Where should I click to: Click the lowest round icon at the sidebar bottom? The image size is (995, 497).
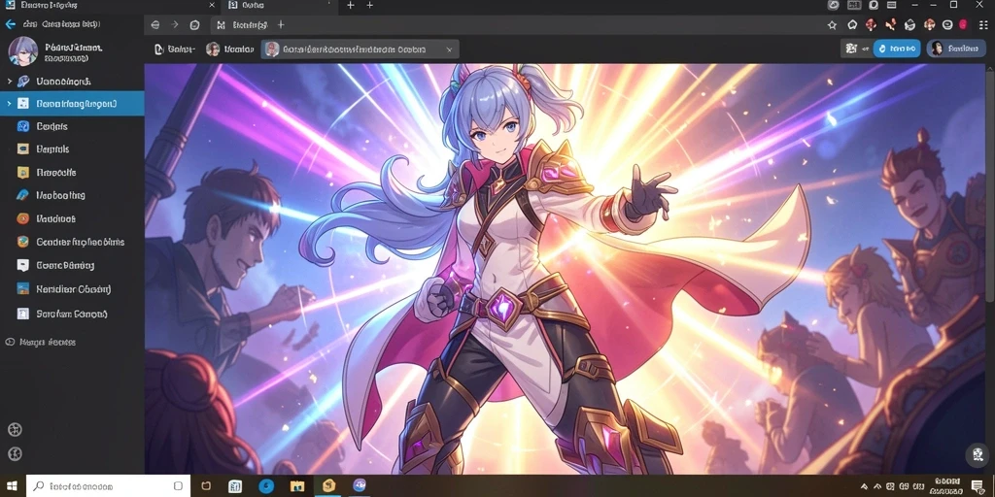pyautogui.click(x=15, y=453)
